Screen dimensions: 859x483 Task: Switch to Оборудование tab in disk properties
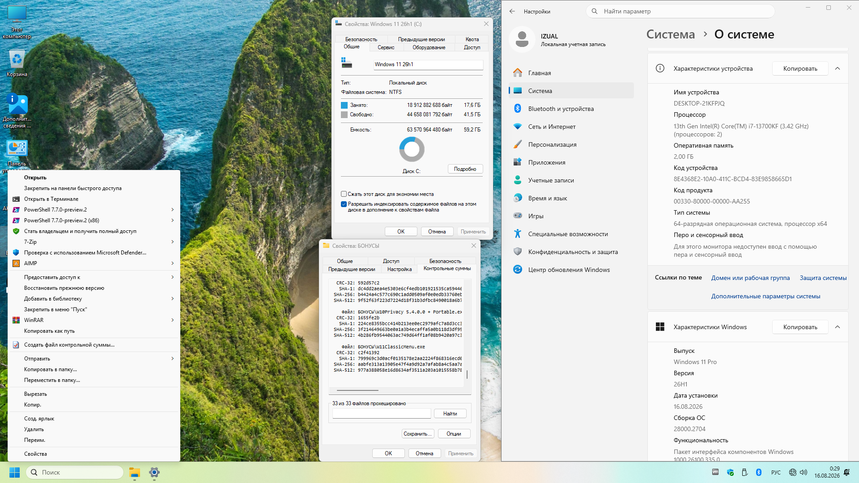click(x=429, y=47)
